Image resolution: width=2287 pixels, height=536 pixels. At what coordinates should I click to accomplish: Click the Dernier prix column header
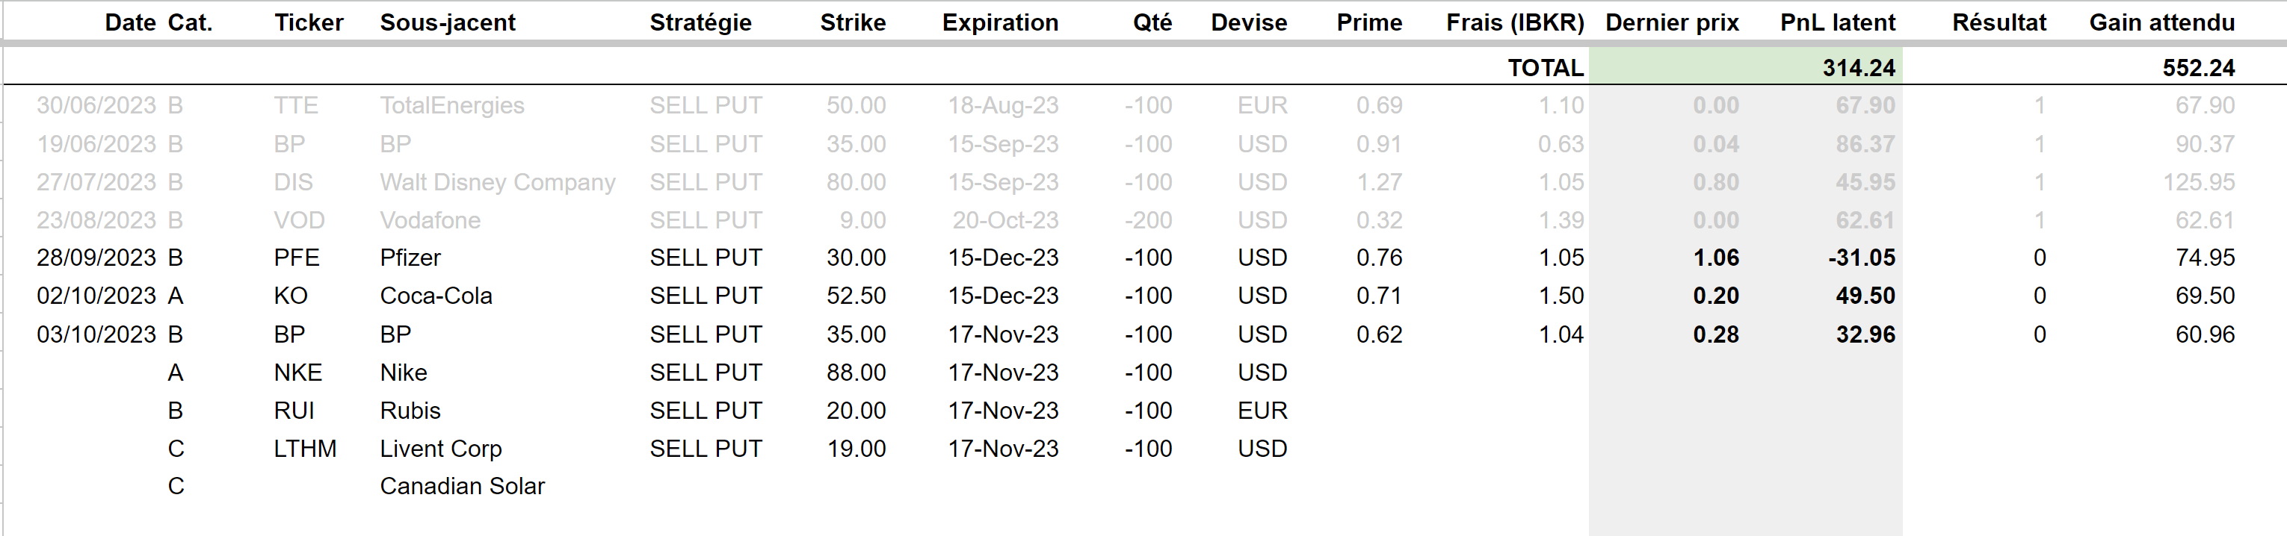point(1672,22)
